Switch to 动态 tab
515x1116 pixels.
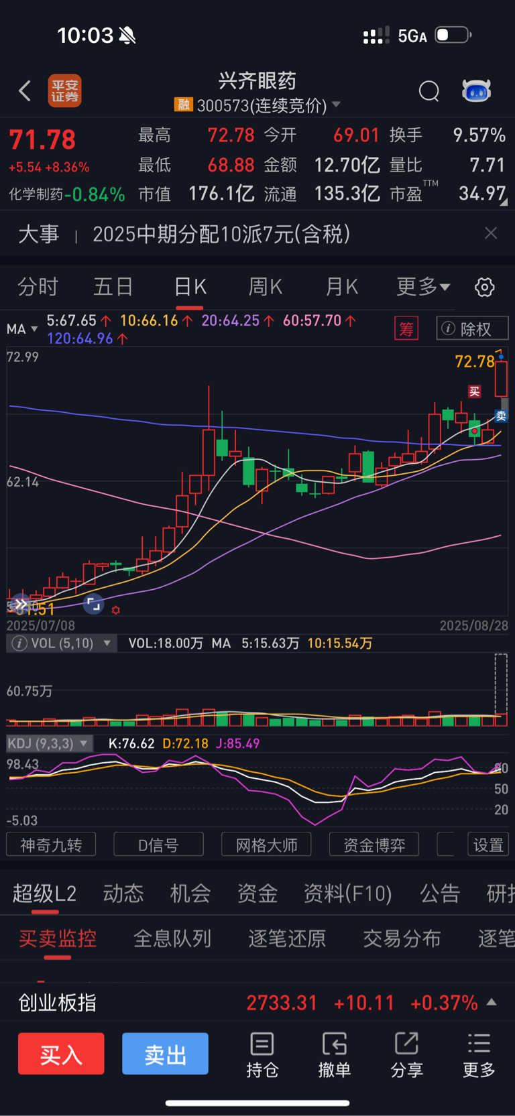tap(123, 893)
